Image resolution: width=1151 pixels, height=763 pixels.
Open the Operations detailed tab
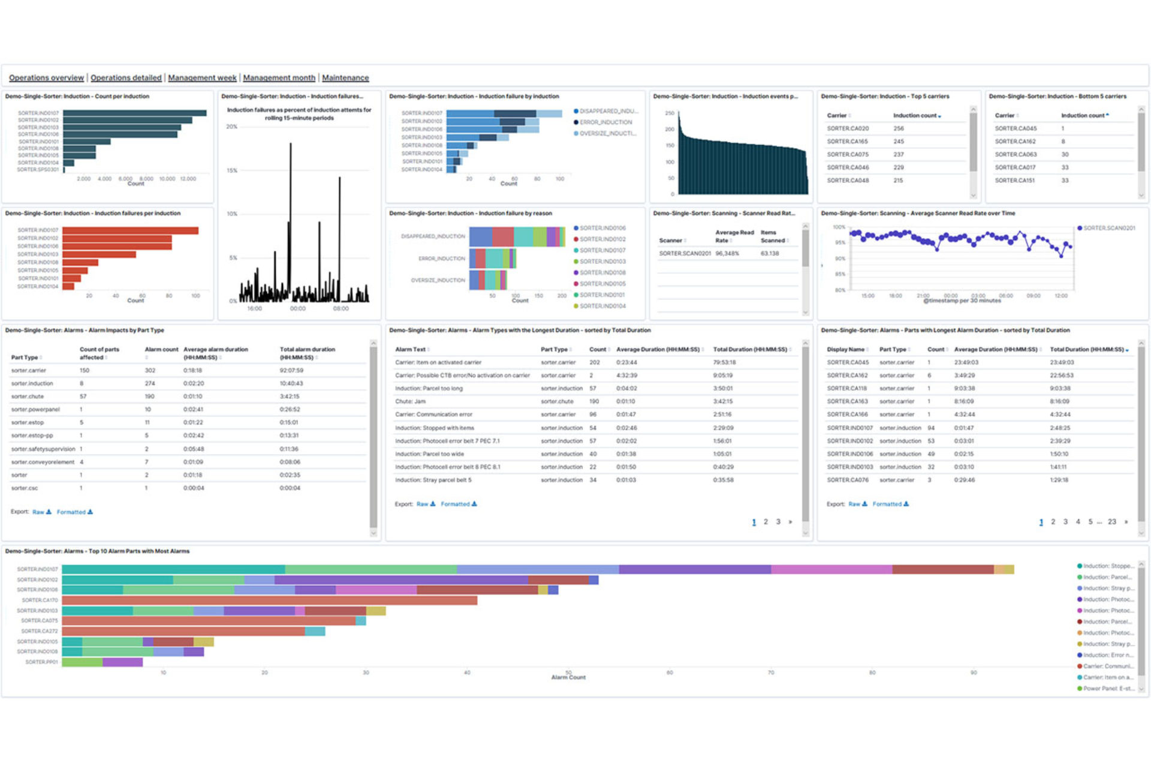click(x=126, y=78)
